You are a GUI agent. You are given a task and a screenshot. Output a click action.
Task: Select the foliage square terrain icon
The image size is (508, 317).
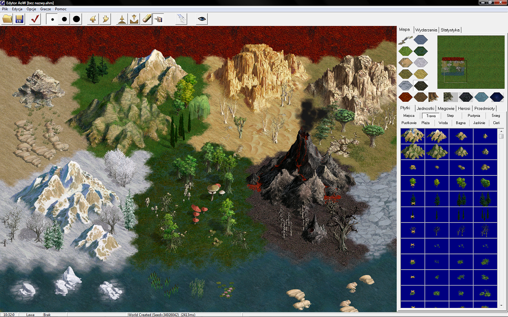click(x=451, y=97)
